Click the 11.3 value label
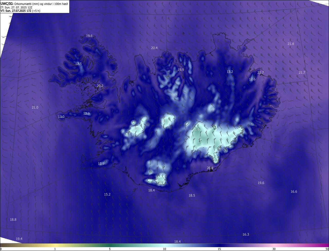This screenshot has height=251, width=329. click(x=174, y=95)
